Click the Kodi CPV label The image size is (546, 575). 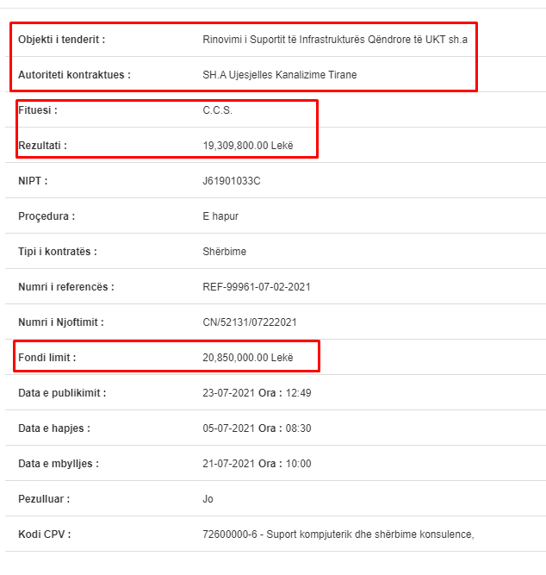[44, 534]
